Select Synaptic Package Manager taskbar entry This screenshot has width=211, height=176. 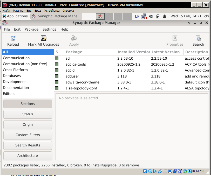click(56, 16)
